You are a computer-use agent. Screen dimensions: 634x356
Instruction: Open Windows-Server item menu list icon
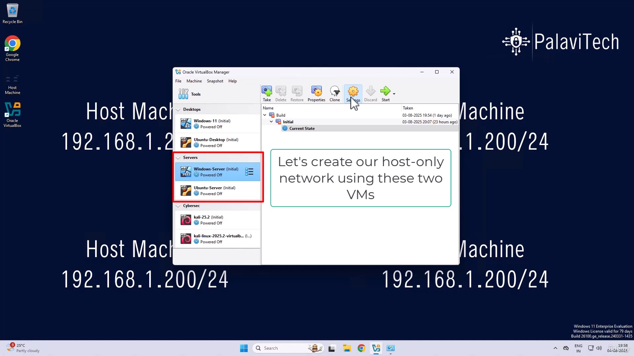coord(249,172)
